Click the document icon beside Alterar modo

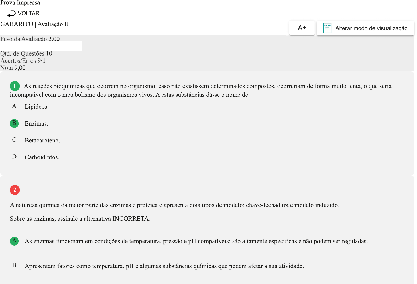point(327,28)
